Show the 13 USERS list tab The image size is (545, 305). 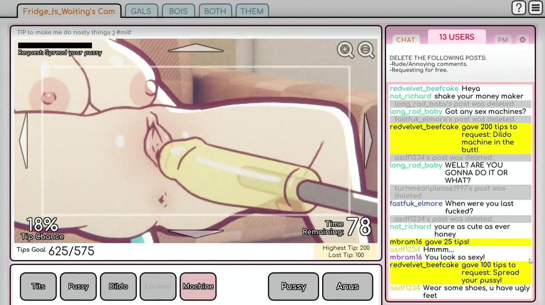(456, 37)
